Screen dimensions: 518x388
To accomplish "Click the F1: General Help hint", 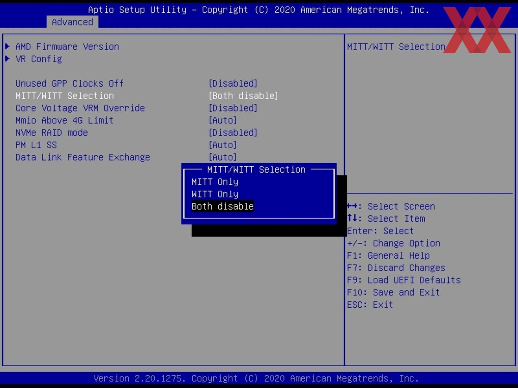I will click(388, 255).
